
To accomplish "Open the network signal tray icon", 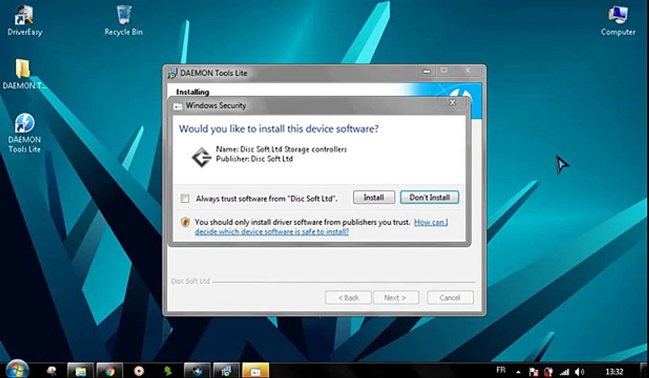I will pyautogui.click(x=564, y=372).
